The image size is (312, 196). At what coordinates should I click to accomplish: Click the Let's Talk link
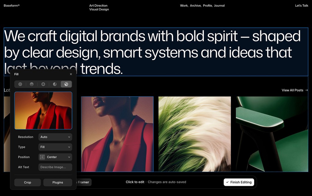pyautogui.click(x=301, y=5)
